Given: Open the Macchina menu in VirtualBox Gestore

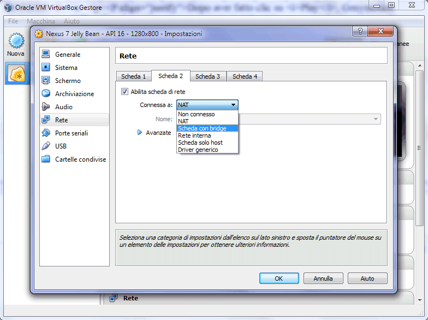Looking at the screenshot, I should coord(41,21).
